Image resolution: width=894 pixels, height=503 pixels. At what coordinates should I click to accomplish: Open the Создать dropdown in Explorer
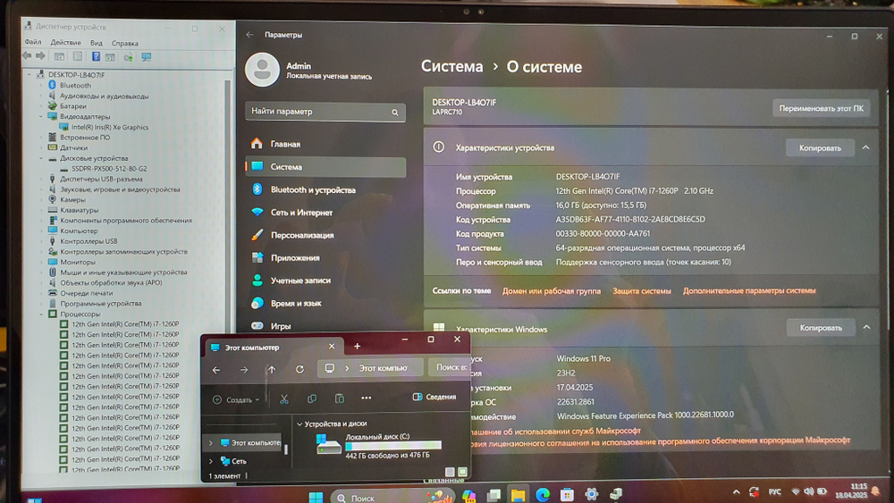point(236,400)
